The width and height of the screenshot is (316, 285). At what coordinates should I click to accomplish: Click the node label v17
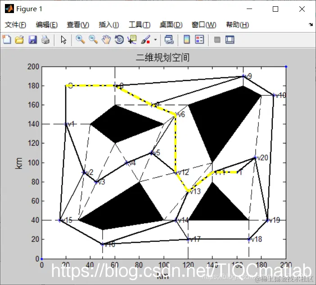pyautogui.click(x=195, y=239)
